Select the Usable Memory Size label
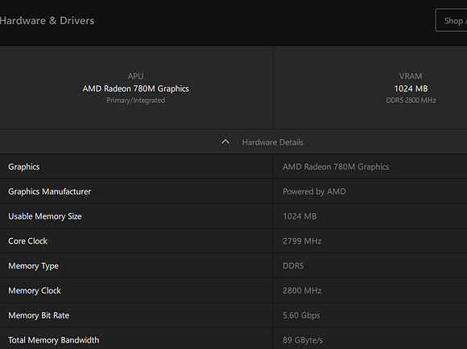The height and width of the screenshot is (349, 467). coord(44,216)
